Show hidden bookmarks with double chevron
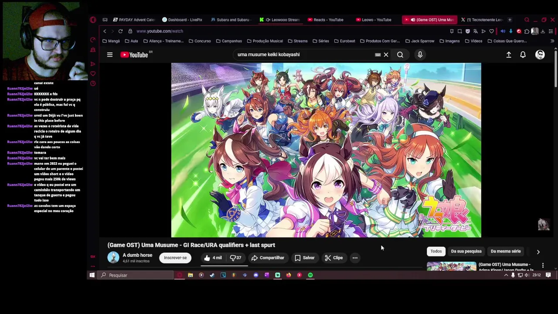Screen dimensions: 558x314 coord(552,41)
